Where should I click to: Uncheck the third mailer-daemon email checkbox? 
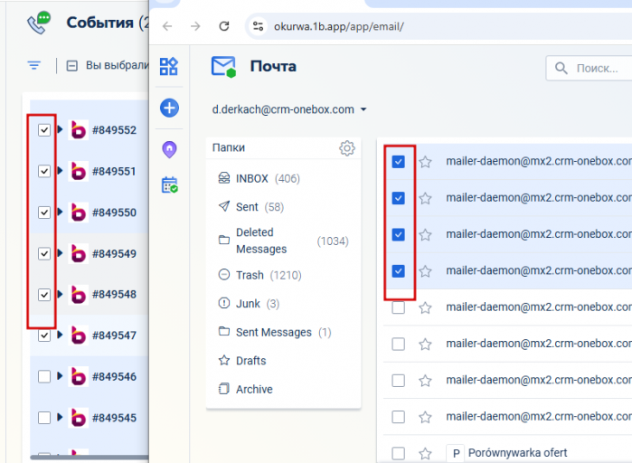(398, 234)
